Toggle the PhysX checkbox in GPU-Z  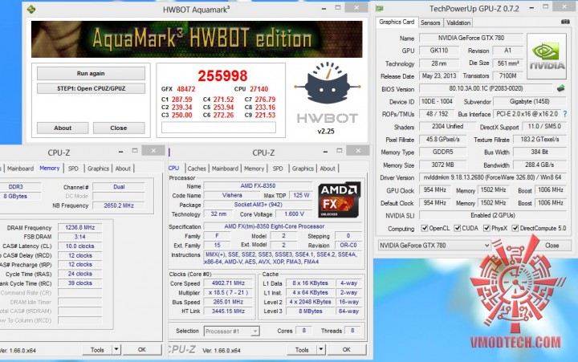point(486,228)
